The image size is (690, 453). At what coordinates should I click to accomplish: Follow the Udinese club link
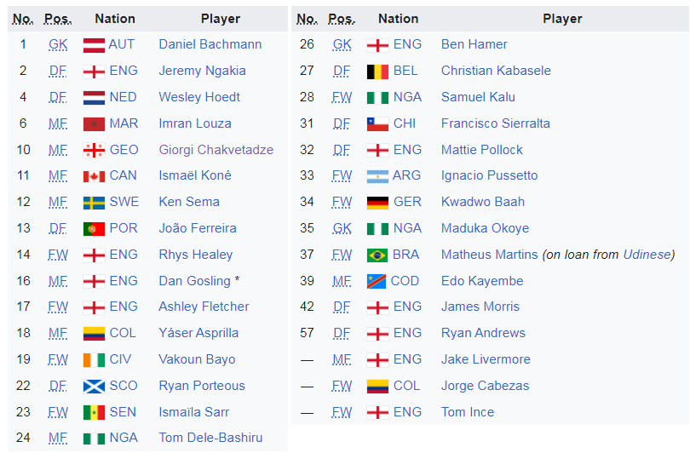click(x=647, y=255)
